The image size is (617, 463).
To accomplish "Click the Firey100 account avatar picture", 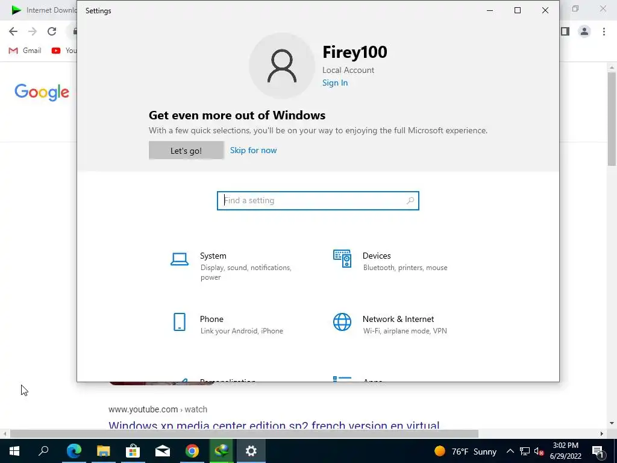I will [282, 65].
